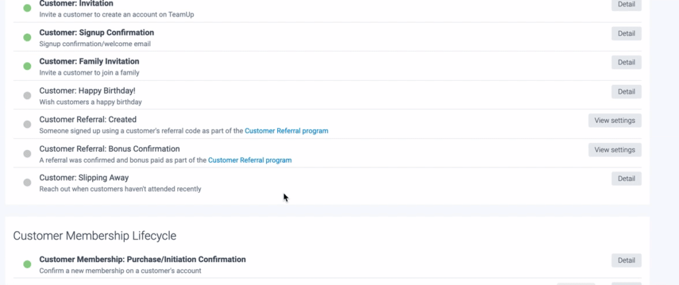Follow Customer Referral program link under Referral: Created

287,131
